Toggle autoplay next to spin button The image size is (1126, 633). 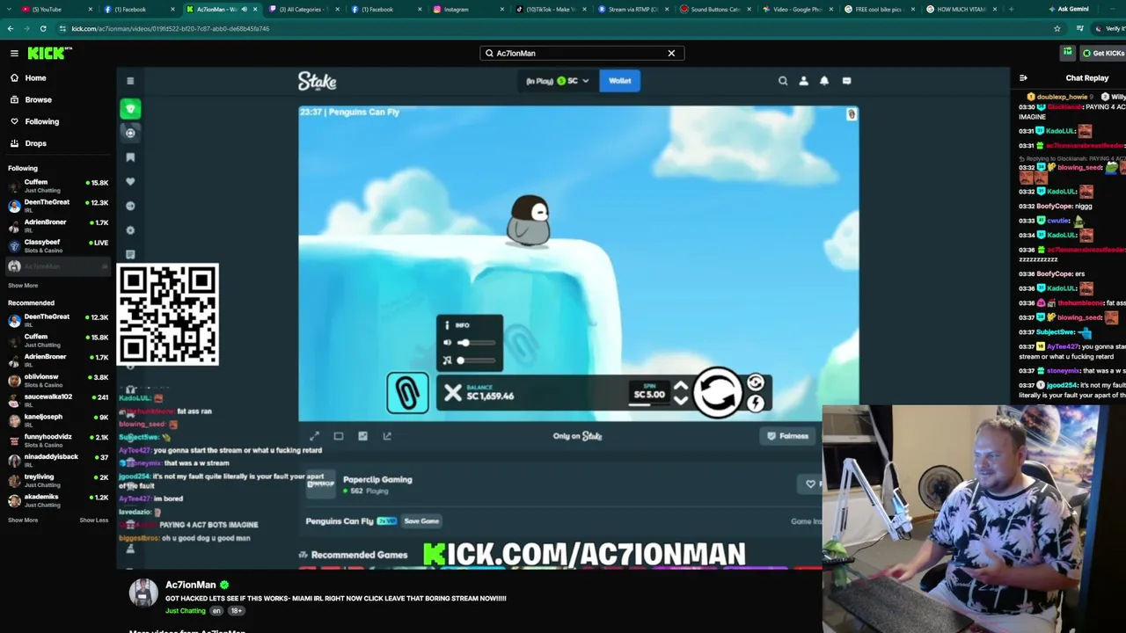pyautogui.click(x=755, y=383)
